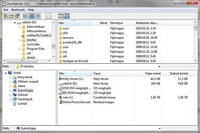
Task: Expand the Könyvtárak tree node
Action: 10,77
